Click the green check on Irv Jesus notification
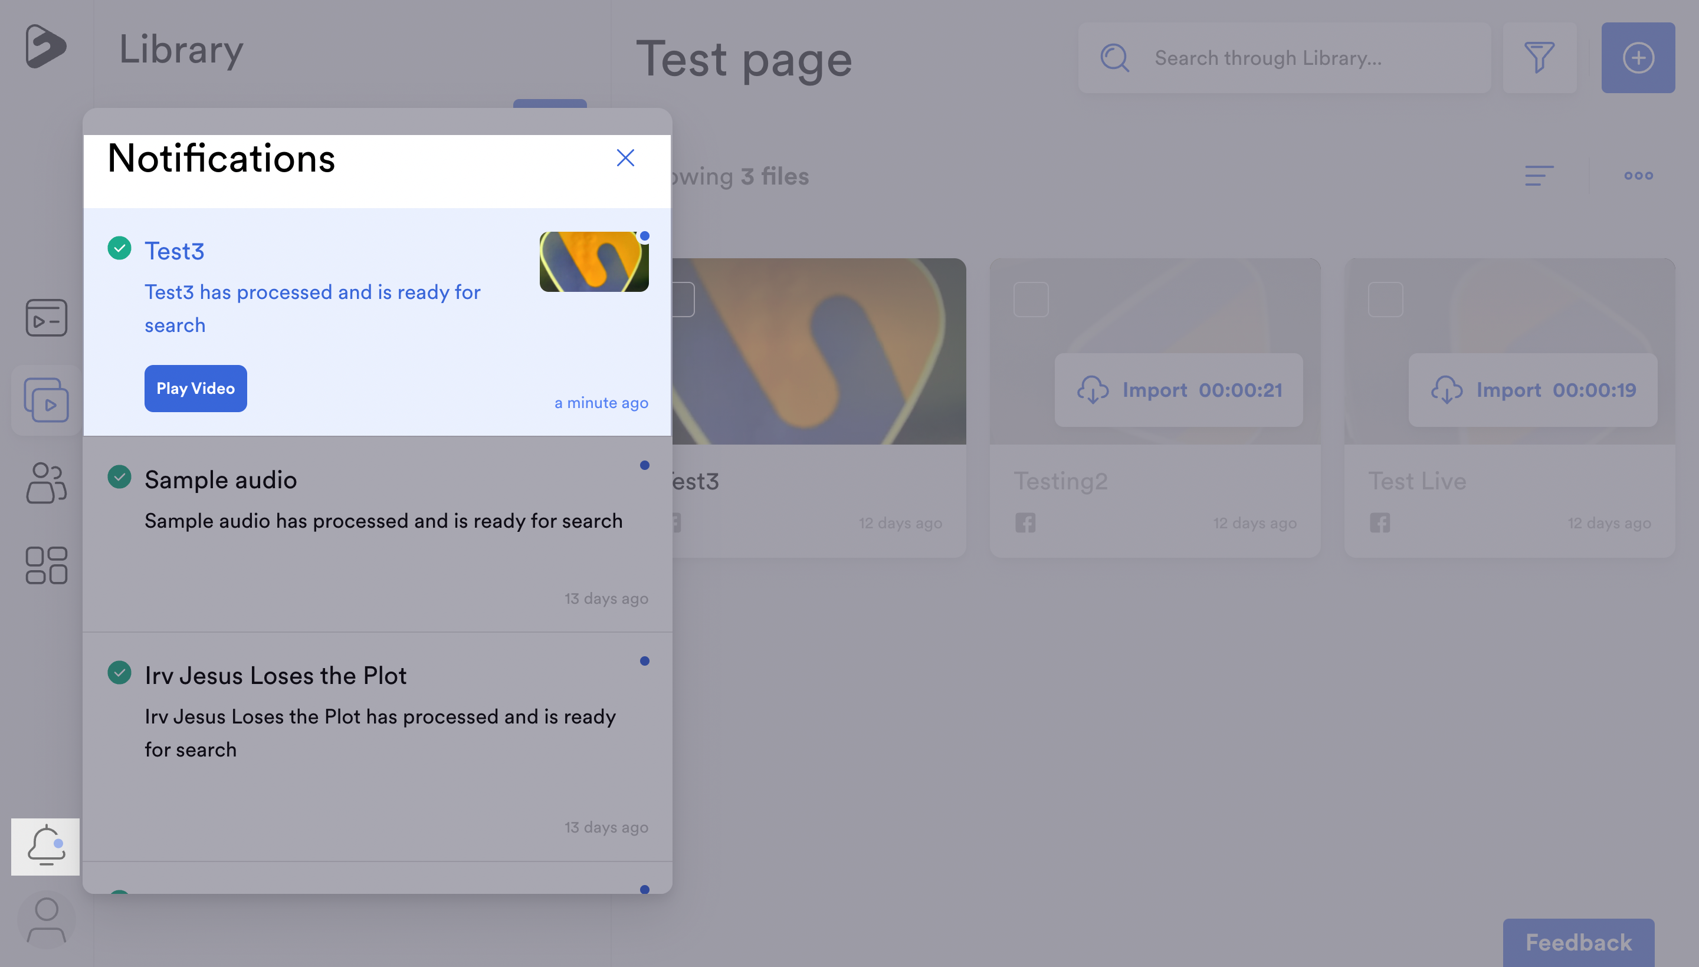The height and width of the screenshot is (967, 1699). (119, 673)
